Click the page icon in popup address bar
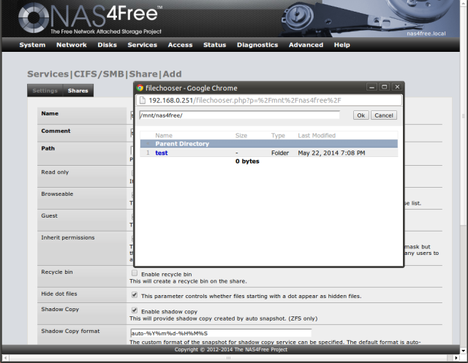 [x=143, y=101]
